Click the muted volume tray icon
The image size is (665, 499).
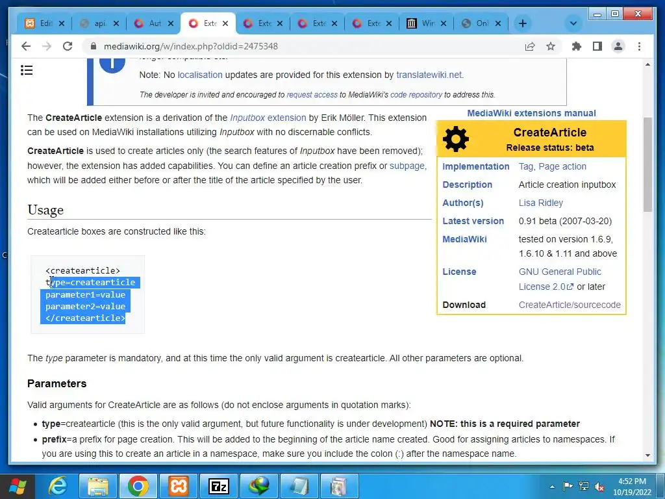tap(599, 487)
